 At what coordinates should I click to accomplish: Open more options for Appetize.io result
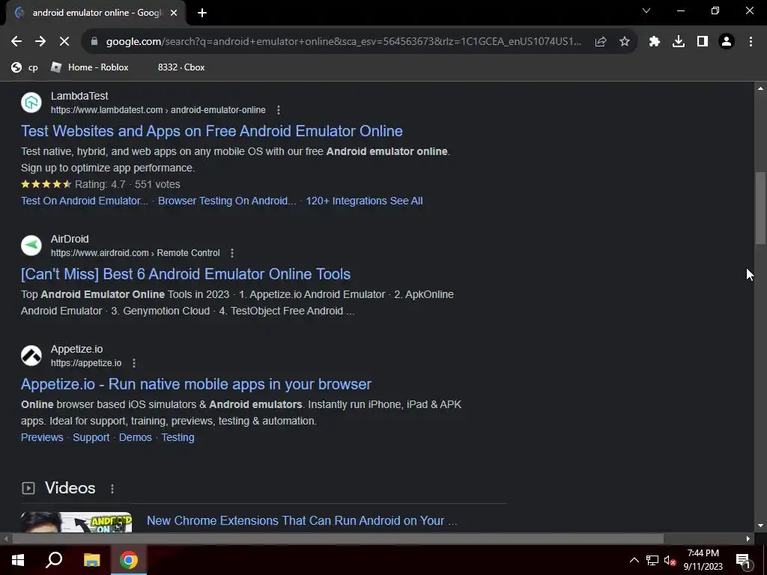point(133,363)
